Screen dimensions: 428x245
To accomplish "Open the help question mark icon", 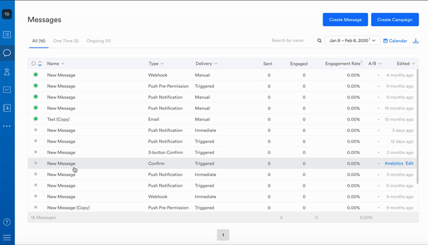I will pos(7,222).
